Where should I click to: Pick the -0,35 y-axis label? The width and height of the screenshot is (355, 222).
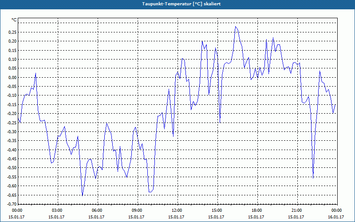pyautogui.click(x=12, y=141)
